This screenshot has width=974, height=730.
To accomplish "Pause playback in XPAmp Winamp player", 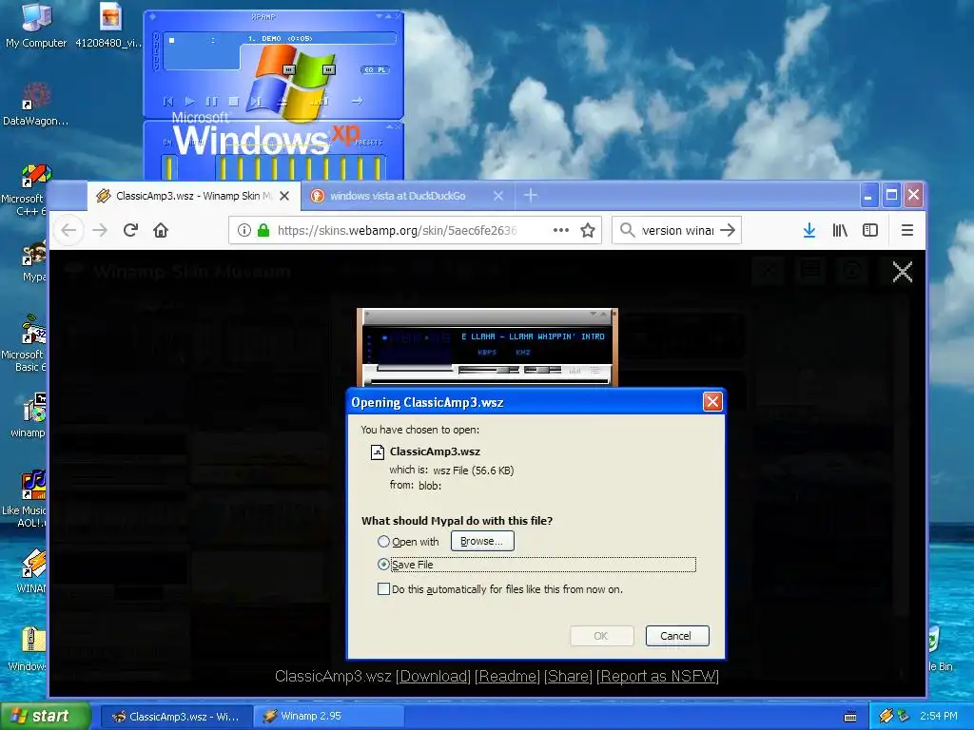I will (211, 101).
